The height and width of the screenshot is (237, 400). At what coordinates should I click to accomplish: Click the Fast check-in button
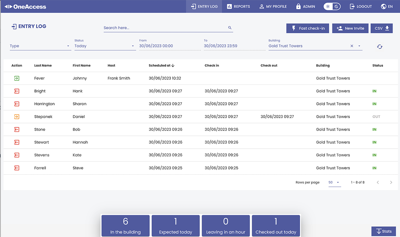(308, 28)
